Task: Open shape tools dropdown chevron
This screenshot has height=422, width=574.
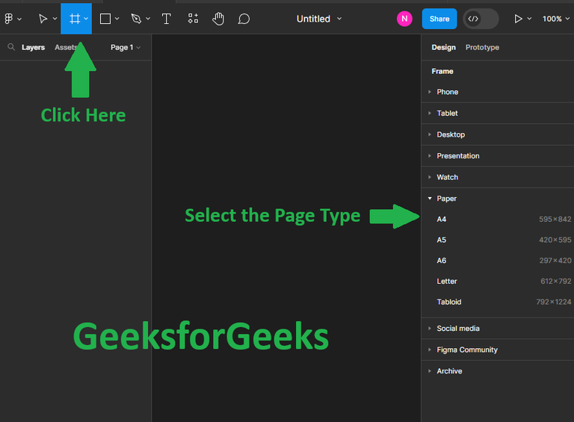Action: pos(117,19)
